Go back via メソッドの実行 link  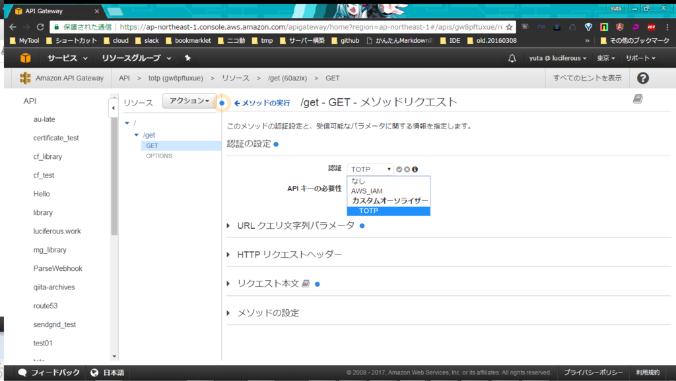(262, 103)
